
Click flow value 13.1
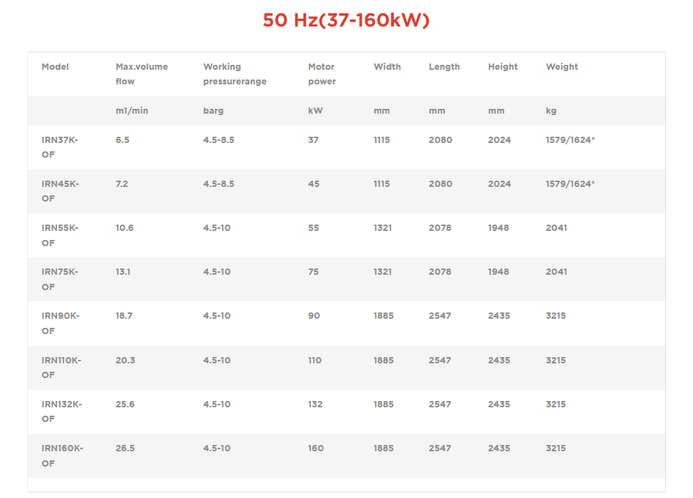[123, 271]
